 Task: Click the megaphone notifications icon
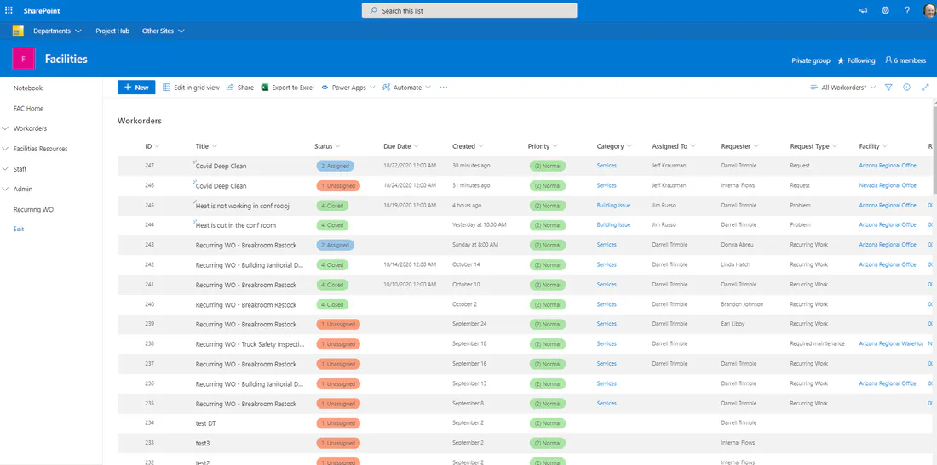pos(864,11)
